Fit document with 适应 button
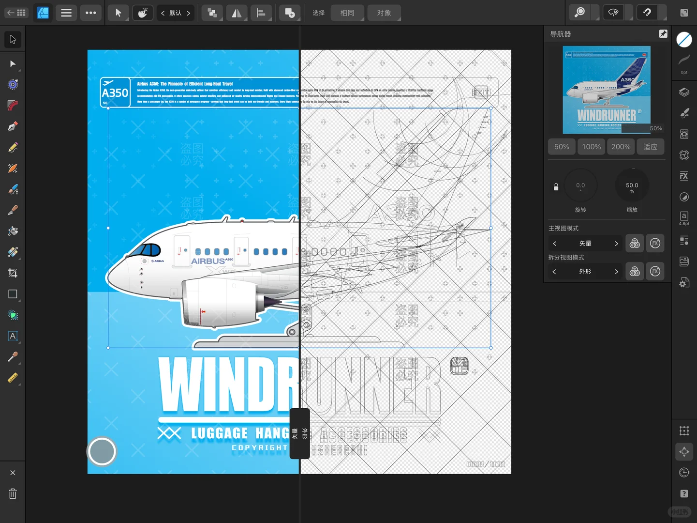The width and height of the screenshot is (697, 523). tap(650, 147)
